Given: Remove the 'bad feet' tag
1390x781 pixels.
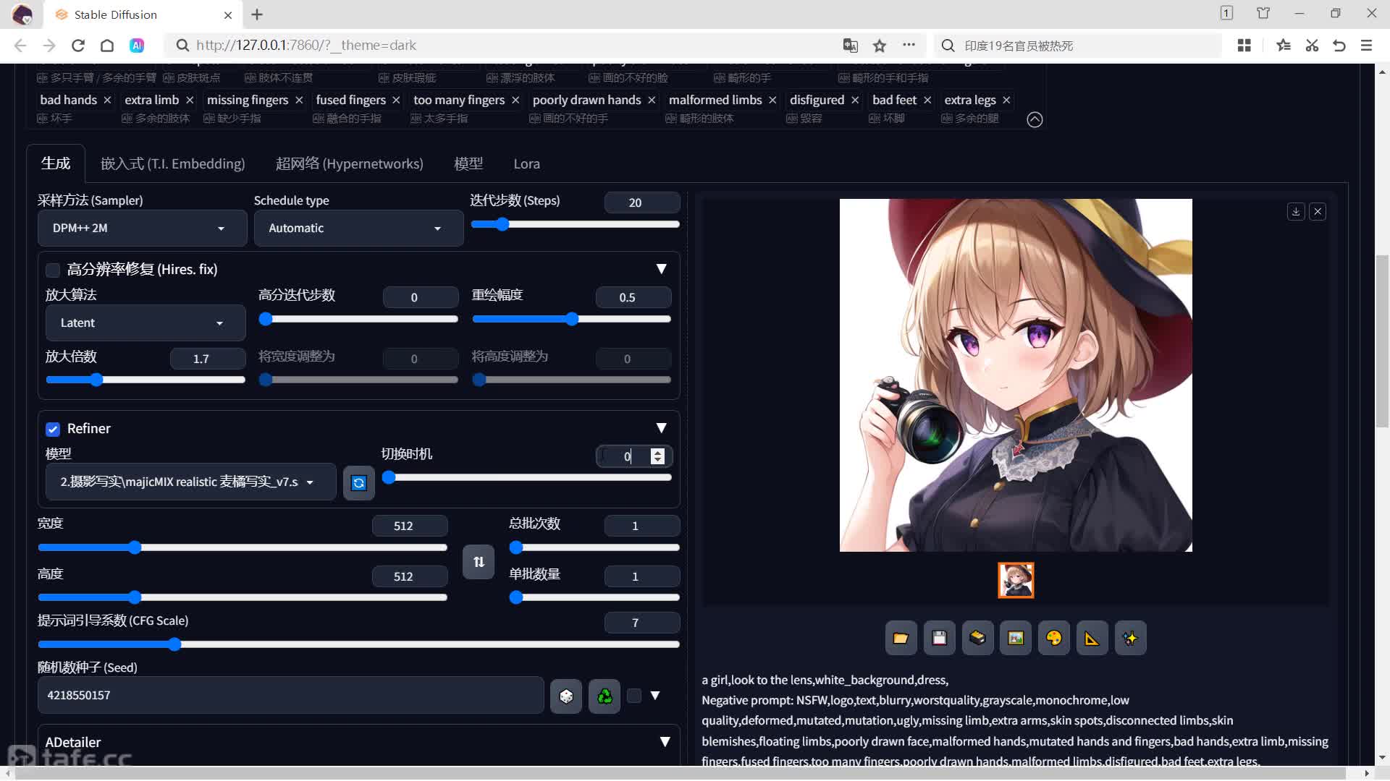Looking at the screenshot, I should pos(927,100).
